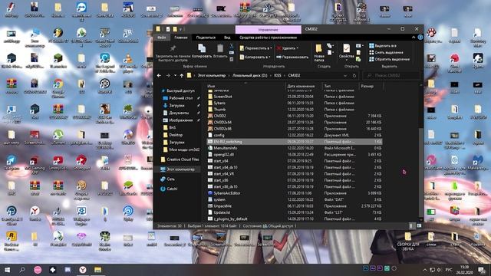Switch to Вид ribbon tab
Image resolution: width=491 pixels, height=276 pixels.
pos(227,38)
